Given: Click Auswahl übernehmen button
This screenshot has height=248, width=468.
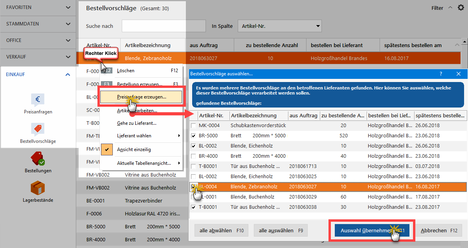Looking at the screenshot, I should coord(372,230).
